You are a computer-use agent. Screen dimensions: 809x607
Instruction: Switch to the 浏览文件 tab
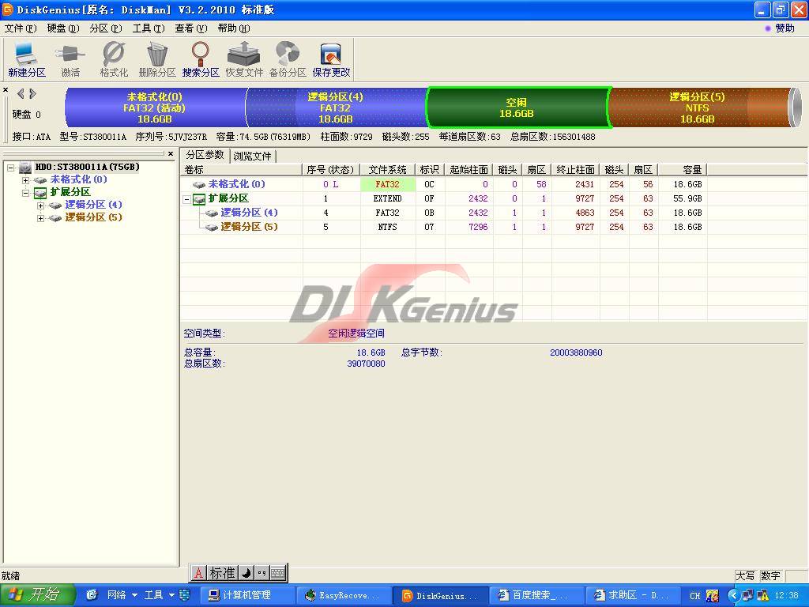pyautogui.click(x=252, y=156)
